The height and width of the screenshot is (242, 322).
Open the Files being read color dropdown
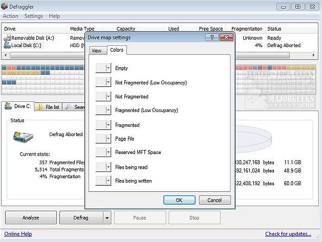[103, 167]
